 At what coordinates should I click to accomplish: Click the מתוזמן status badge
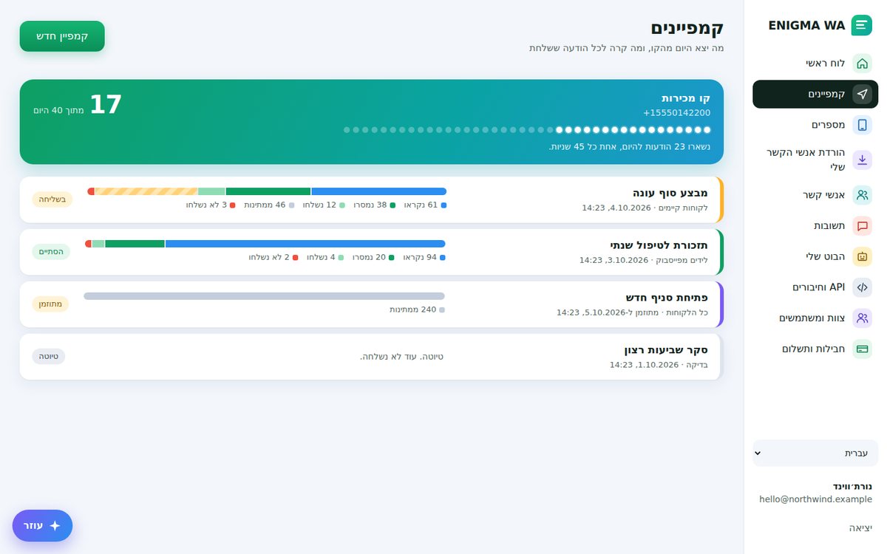pos(50,304)
